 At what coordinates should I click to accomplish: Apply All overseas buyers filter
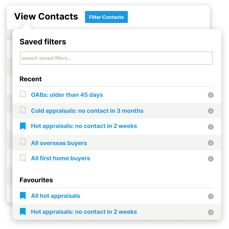coord(59,143)
